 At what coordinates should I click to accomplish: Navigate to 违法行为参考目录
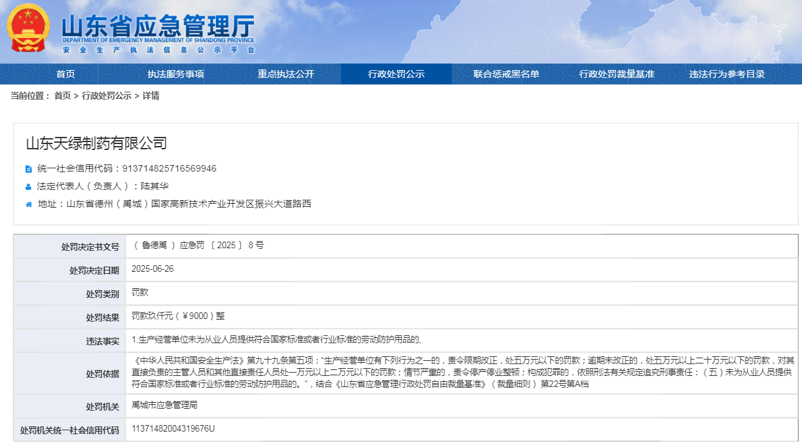coord(727,74)
